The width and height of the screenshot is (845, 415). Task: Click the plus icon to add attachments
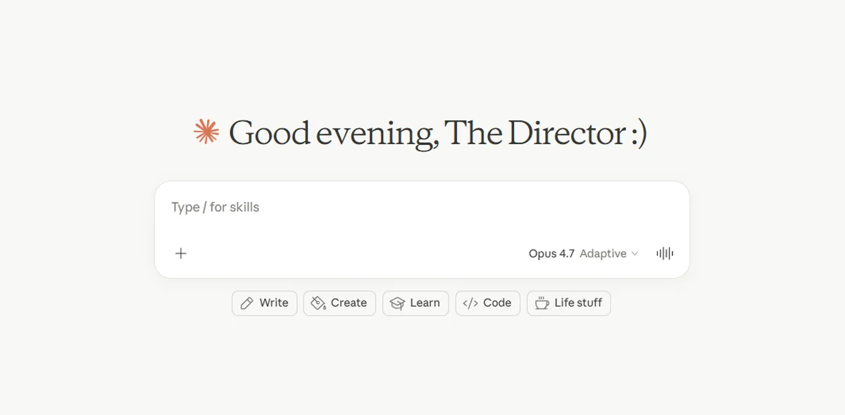(x=181, y=253)
